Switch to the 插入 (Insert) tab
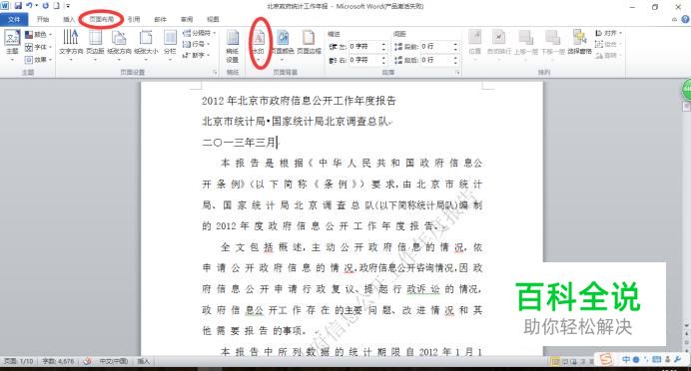This screenshot has width=691, height=371. coord(69,19)
